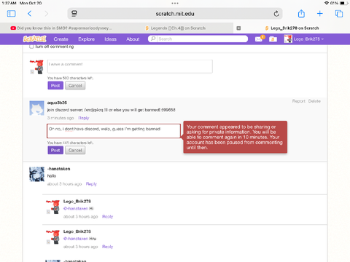Delete the aqua3b25 comment
Viewport: 350px width, 262px height.
pos(314,101)
